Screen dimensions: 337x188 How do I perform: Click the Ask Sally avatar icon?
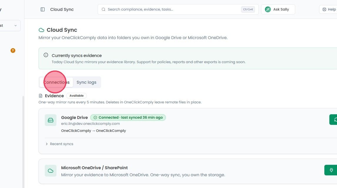(x=268, y=9)
